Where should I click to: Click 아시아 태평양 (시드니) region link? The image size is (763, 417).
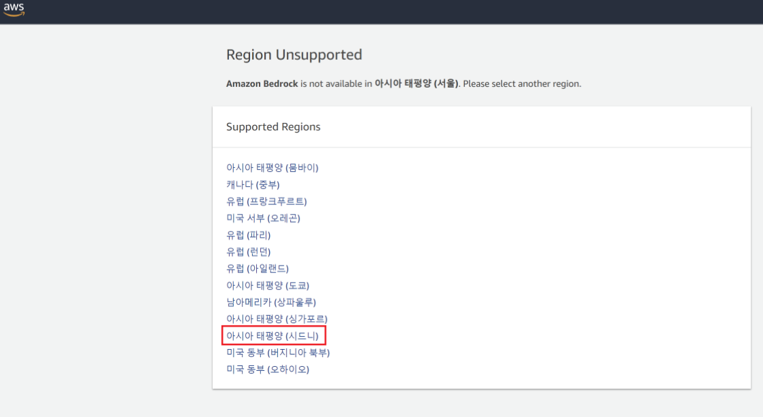[272, 336]
